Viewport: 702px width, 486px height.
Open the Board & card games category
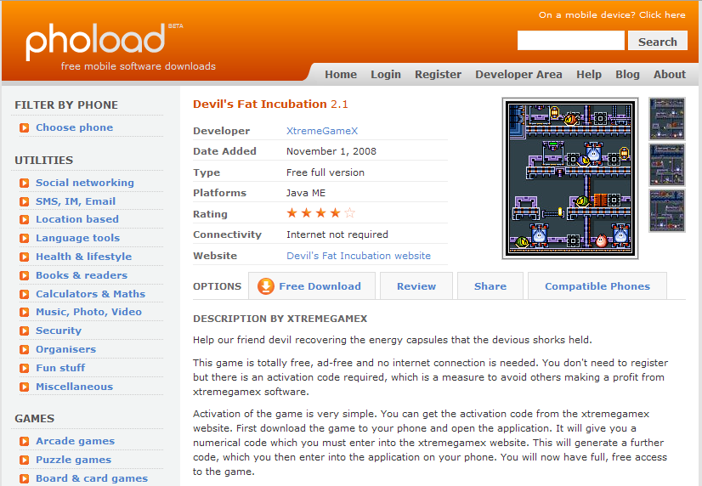(x=92, y=478)
